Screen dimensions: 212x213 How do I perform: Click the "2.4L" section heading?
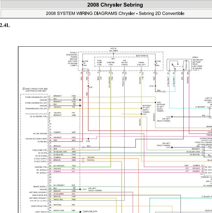pos(5,25)
